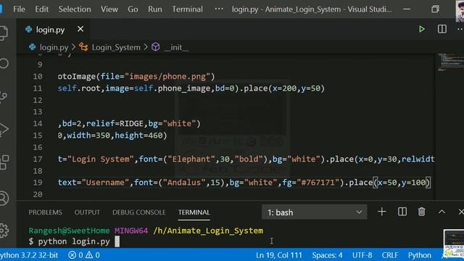
Task: Switch to the OUTPUT panel tab
Action: click(87, 212)
